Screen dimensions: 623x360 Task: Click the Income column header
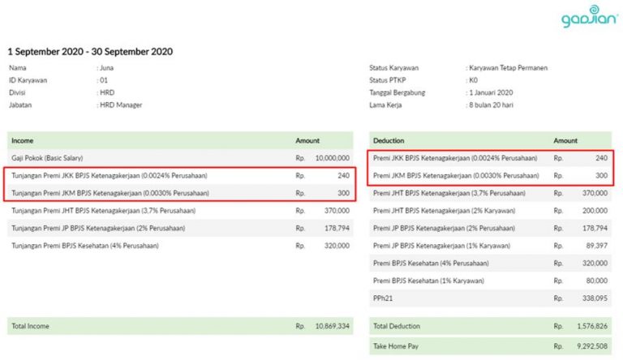(24, 140)
